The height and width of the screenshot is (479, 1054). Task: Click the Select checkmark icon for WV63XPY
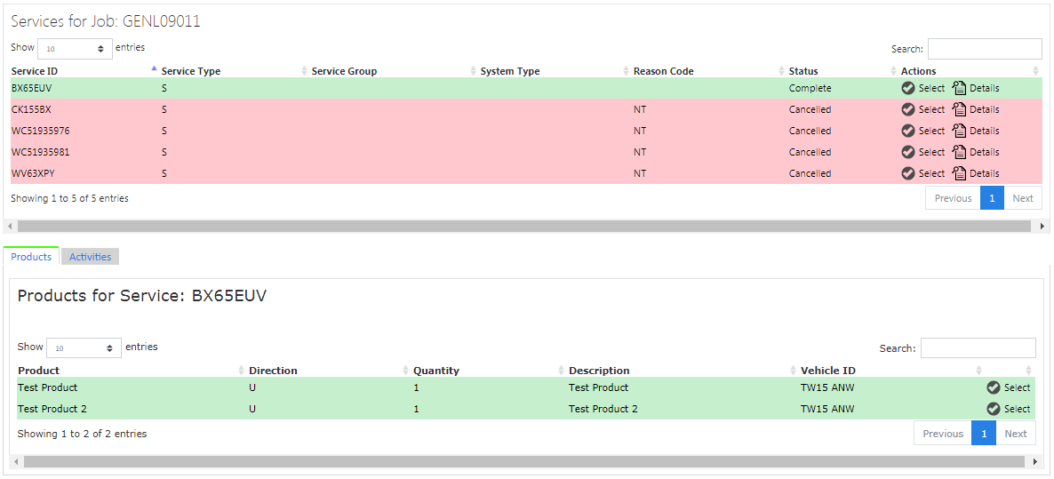point(907,173)
